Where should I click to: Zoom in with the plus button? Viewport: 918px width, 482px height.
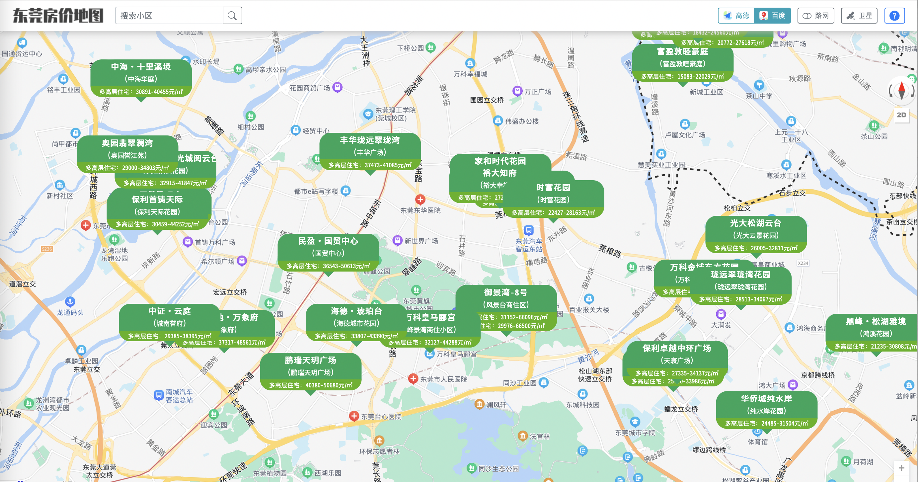(x=901, y=468)
